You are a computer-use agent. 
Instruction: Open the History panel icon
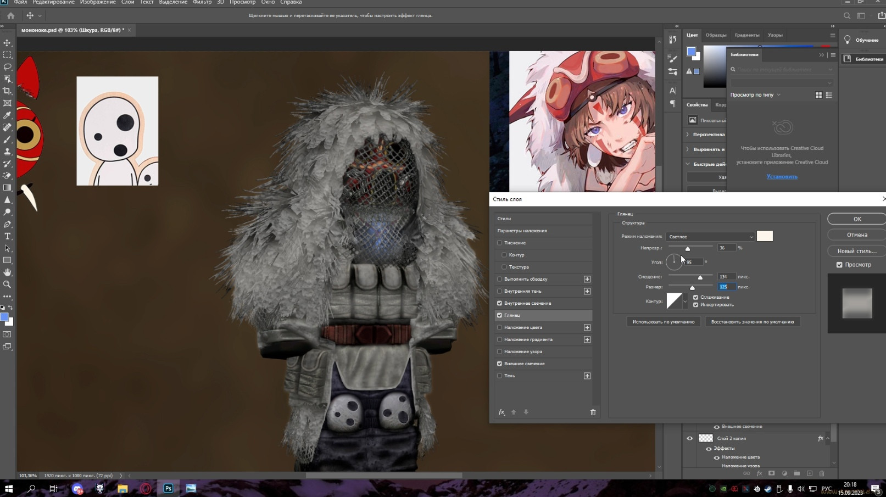pos(673,40)
